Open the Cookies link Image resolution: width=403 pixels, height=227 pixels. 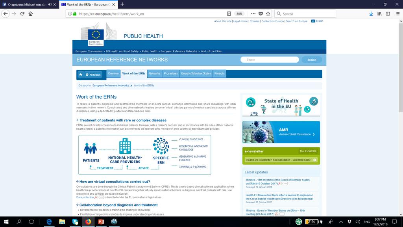coord(255,21)
